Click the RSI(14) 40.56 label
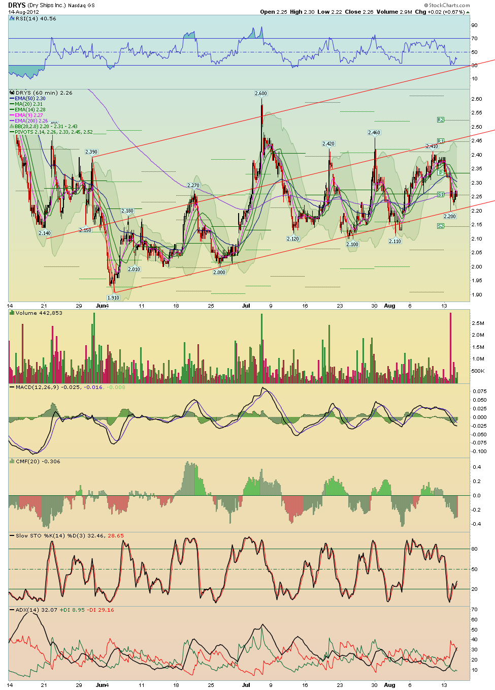 pos(36,18)
